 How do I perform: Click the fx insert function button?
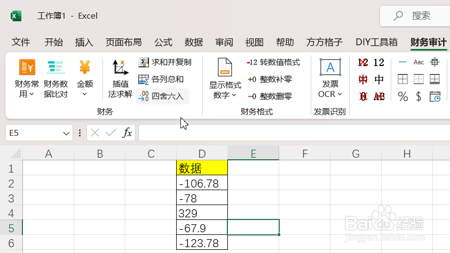click(127, 133)
